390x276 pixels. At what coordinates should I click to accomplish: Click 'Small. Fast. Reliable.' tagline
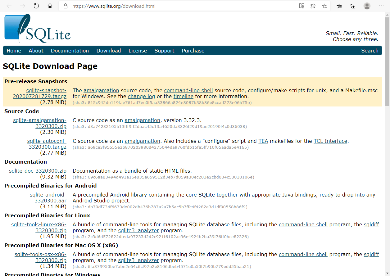tap(352, 33)
